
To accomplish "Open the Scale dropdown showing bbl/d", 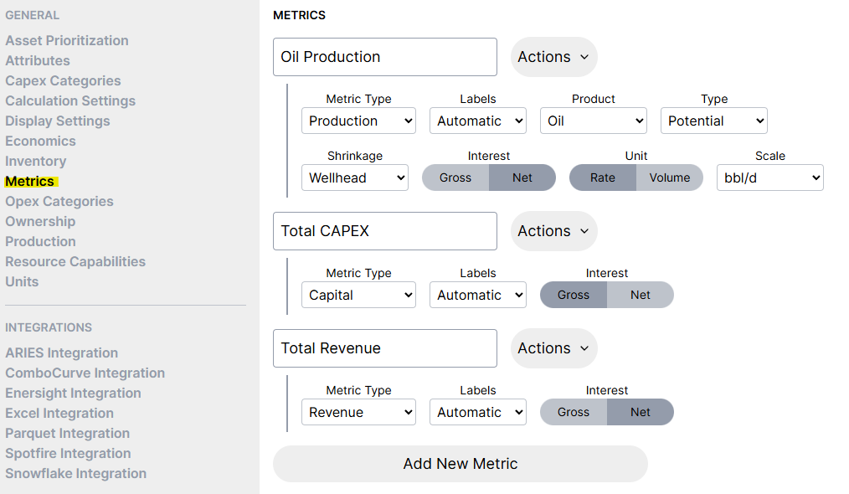I will coord(769,178).
